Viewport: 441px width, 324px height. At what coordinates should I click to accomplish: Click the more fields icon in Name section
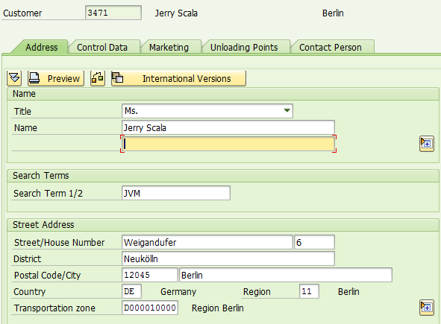(x=427, y=144)
